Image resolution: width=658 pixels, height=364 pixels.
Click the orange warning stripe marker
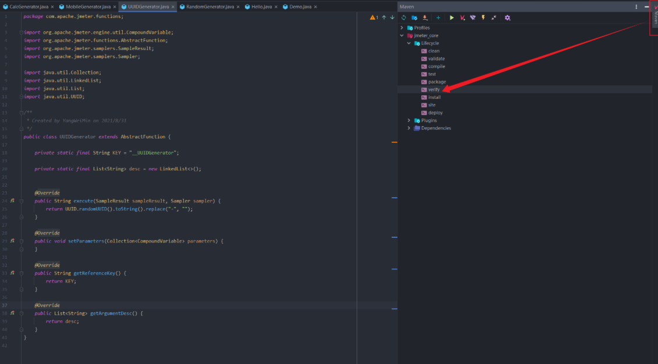pyautogui.click(x=394, y=142)
